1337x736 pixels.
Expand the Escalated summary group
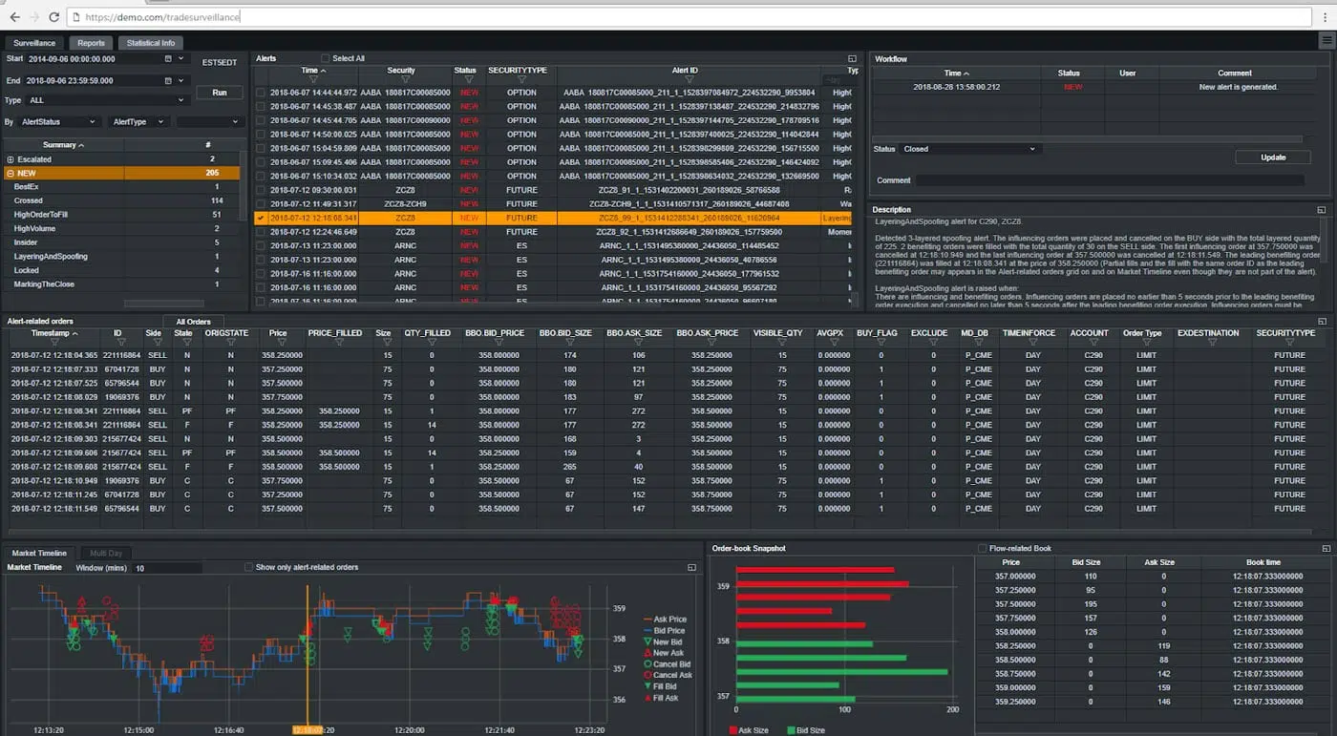click(x=11, y=159)
